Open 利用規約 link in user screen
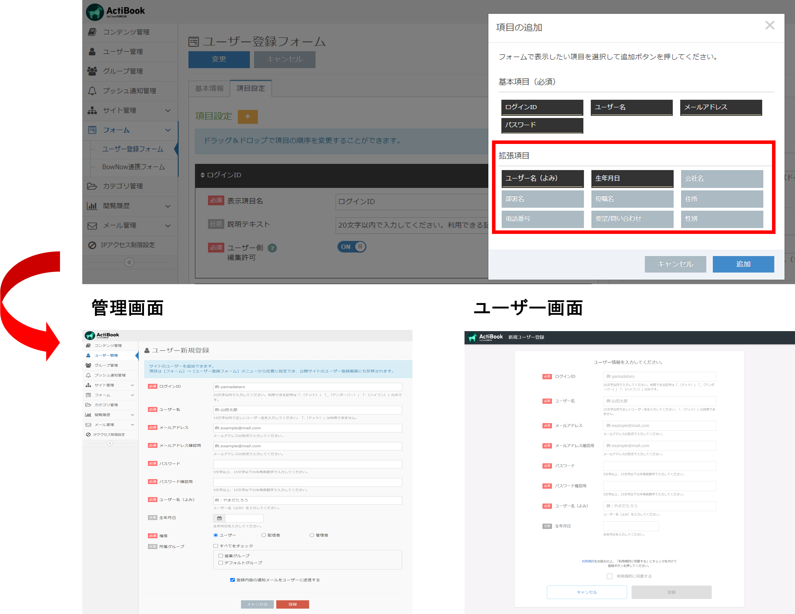Screen dimensions: 795x614 click(587, 561)
